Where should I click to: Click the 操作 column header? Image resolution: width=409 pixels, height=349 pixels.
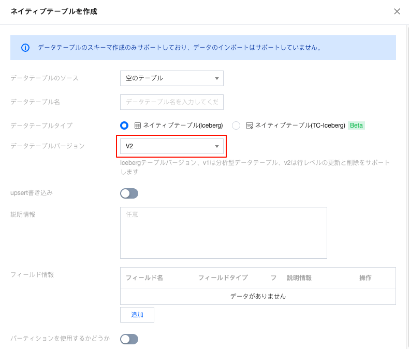click(366, 278)
